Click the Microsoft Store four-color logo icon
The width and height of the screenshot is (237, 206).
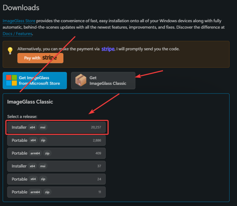(12, 80)
